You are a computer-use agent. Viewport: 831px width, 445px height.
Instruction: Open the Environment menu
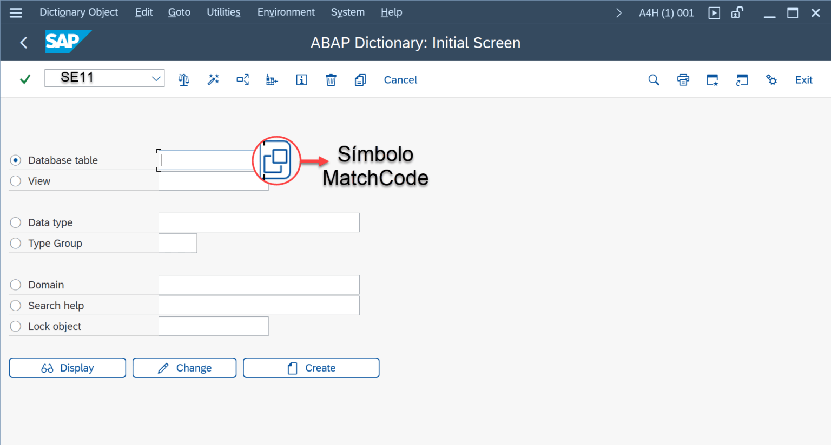click(286, 12)
